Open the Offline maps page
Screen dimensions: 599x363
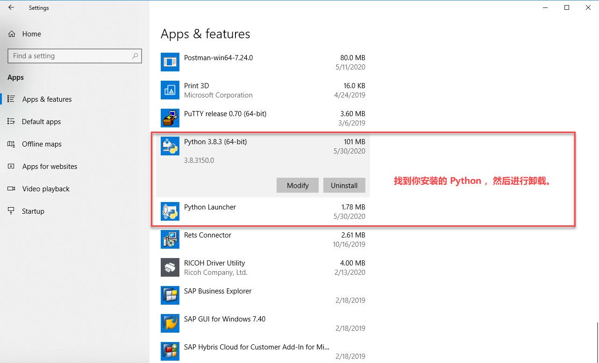coord(75,144)
